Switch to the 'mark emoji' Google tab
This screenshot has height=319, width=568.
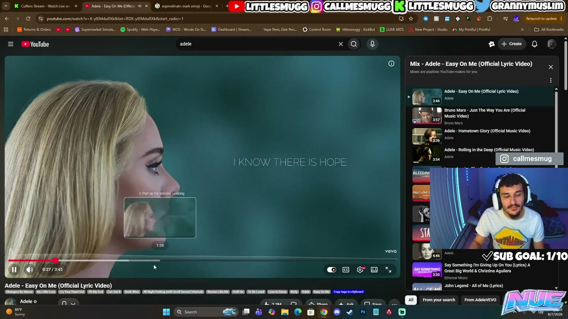pyautogui.click(x=186, y=6)
